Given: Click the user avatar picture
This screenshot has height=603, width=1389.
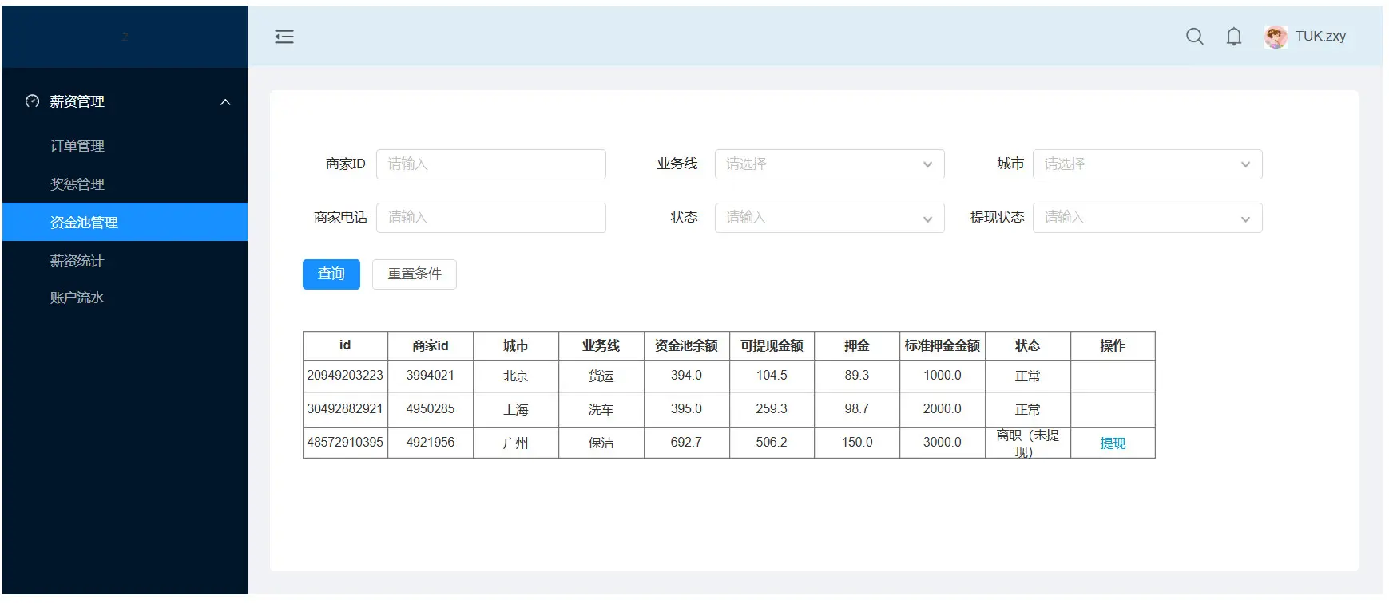Looking at the screenshot, I should pyautogui.click(x=1276, y=37).
